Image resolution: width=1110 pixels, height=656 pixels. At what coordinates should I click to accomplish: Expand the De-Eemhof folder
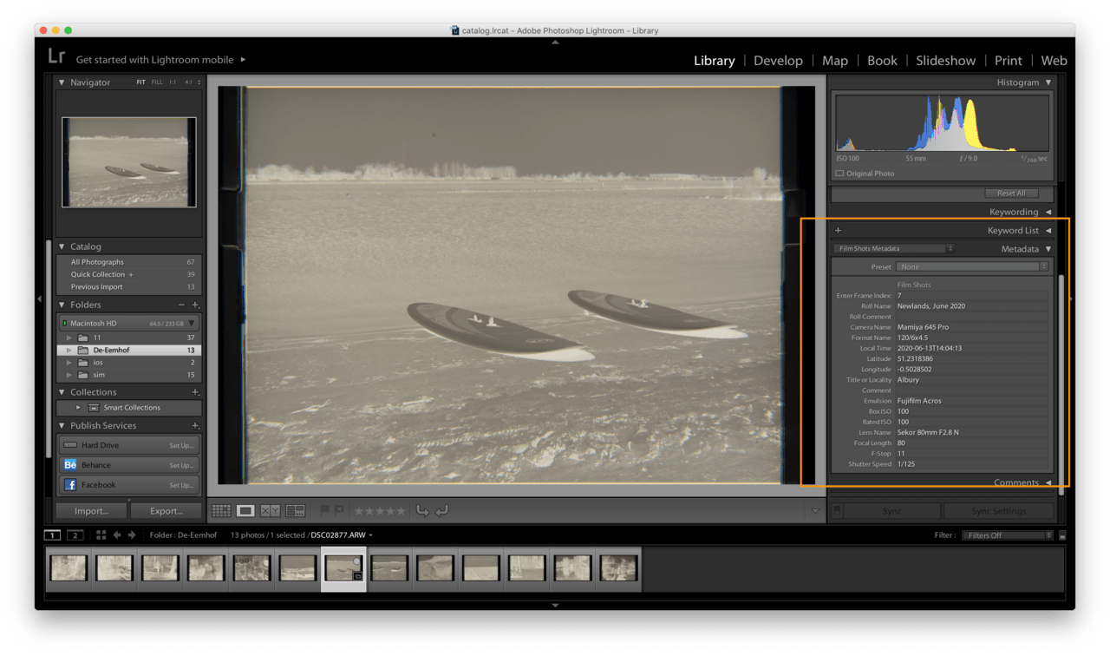tap(69, 351)
